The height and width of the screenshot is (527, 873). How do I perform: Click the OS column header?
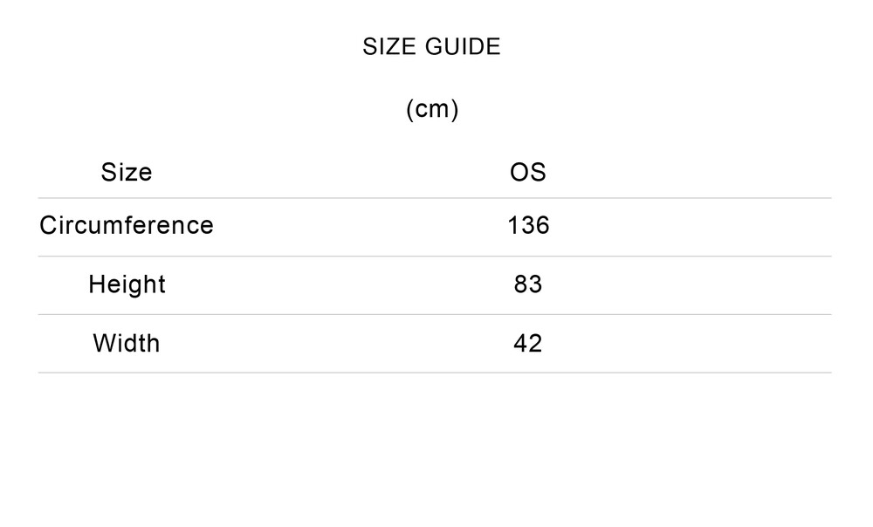pyautogui.click(x=527, y=172)
